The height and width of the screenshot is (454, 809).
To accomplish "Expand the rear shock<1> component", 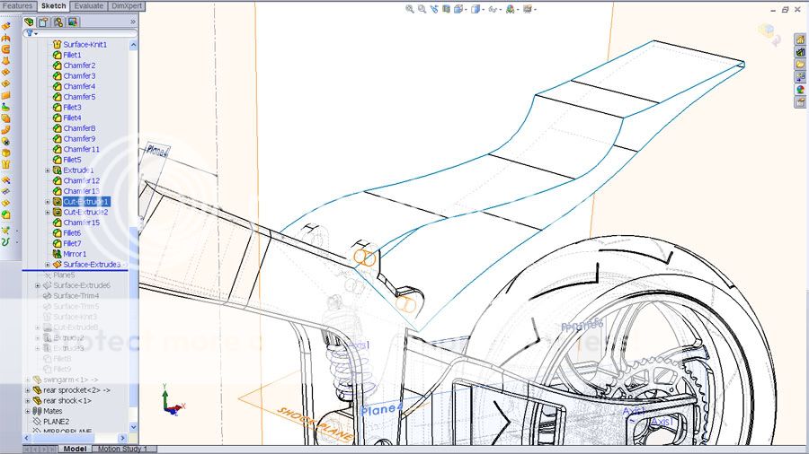I will (x=28, y=400).
